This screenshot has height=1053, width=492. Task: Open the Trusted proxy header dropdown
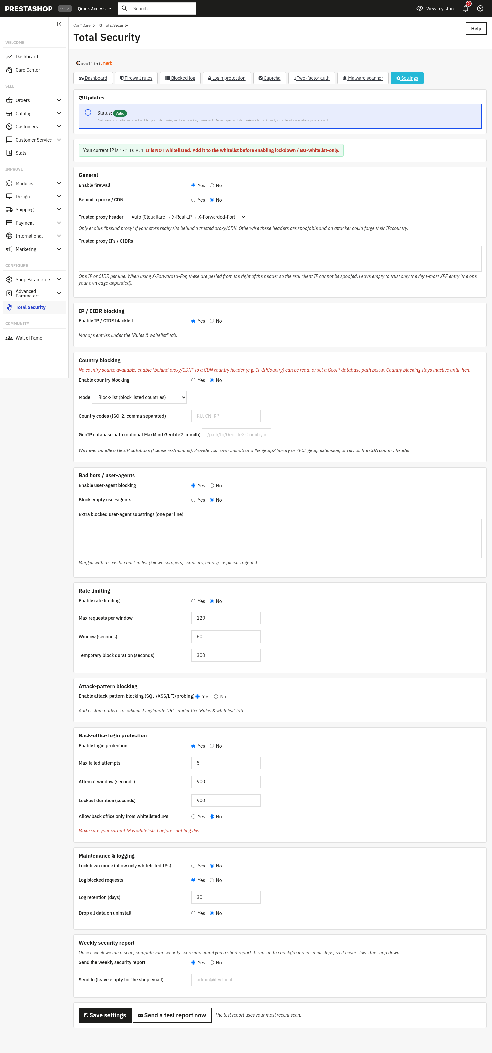point(185,217)
